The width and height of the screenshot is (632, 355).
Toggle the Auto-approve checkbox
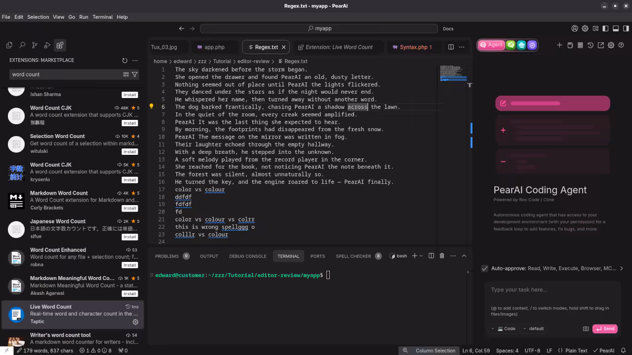coord(485,268)
